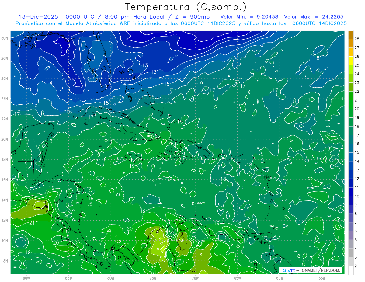Click the "0000 UTC" time text
This screenshot has width=365, height=282.
[80, 17]
